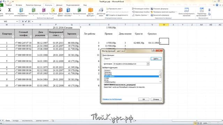Open Диспетчер имен
Image resolution: width=223 pixels, height=125 pixels.
point(101,12)
